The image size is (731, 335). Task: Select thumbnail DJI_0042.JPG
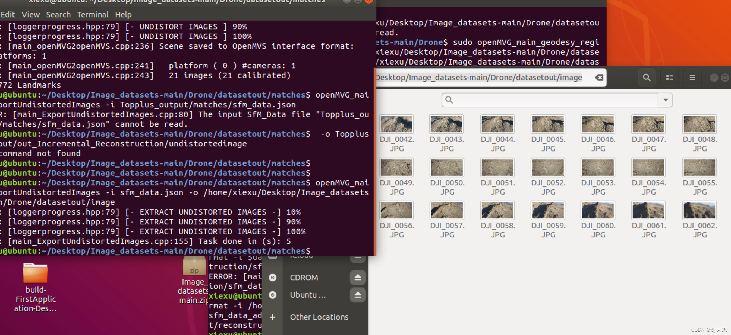point(396,124)
